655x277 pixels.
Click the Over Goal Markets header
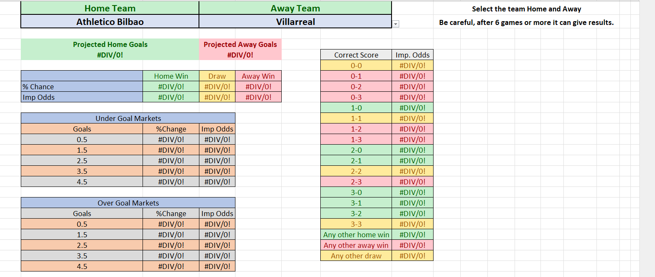[x=128, y=203]
